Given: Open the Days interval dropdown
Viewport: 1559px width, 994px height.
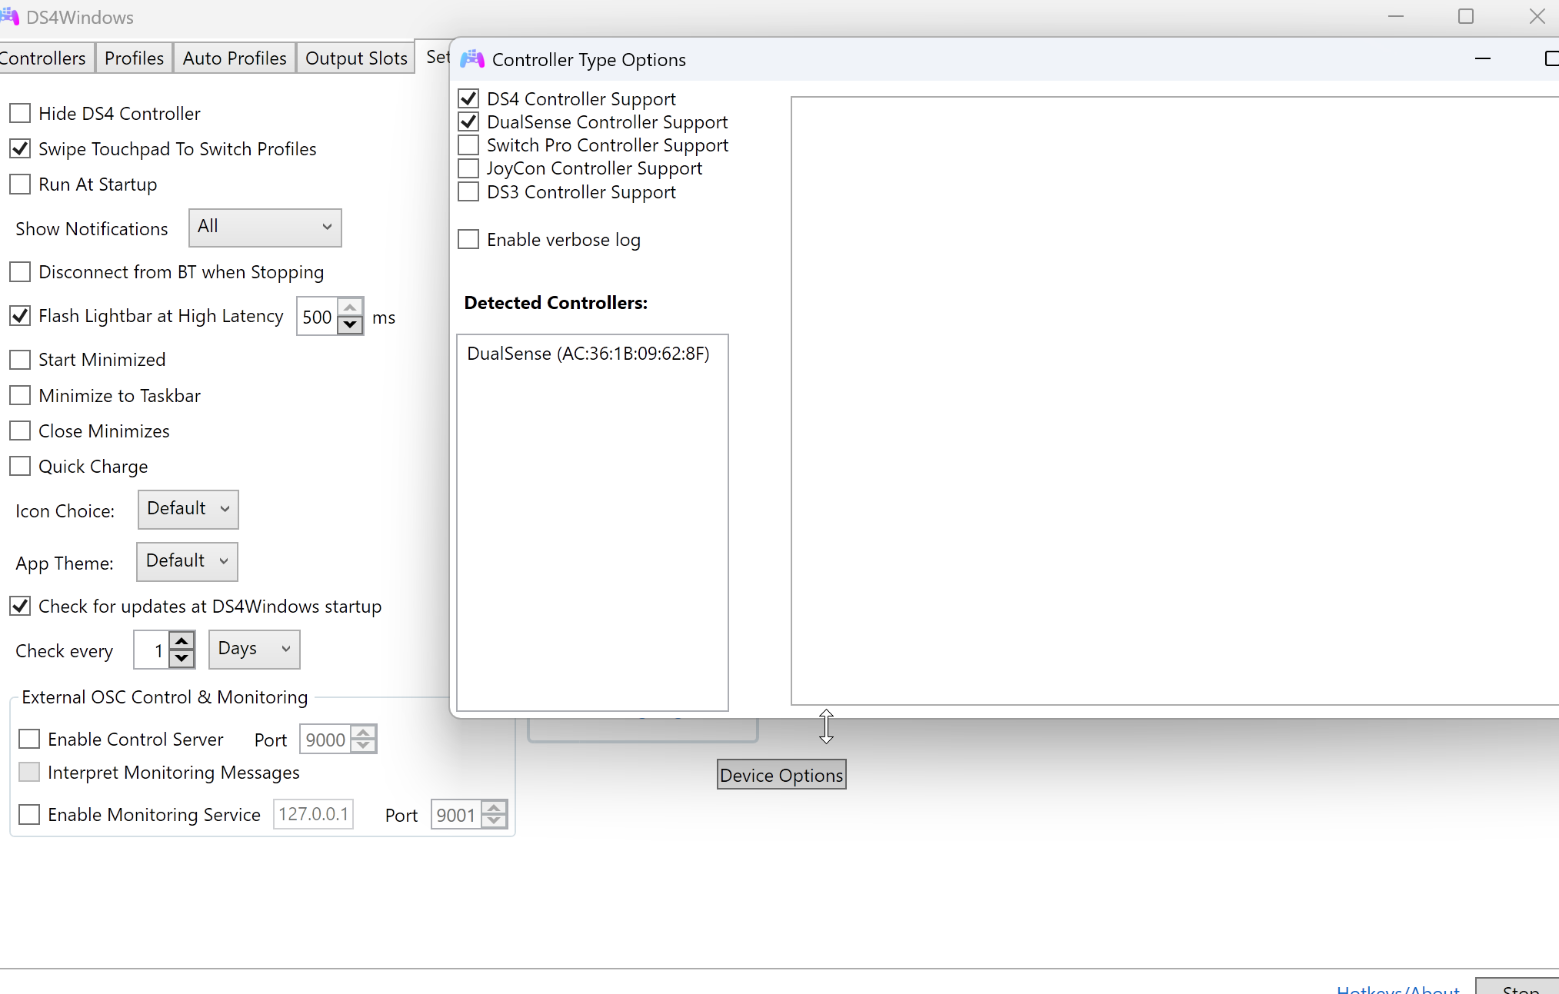Looking at the screenshot, I should click(x=254, y=649).
